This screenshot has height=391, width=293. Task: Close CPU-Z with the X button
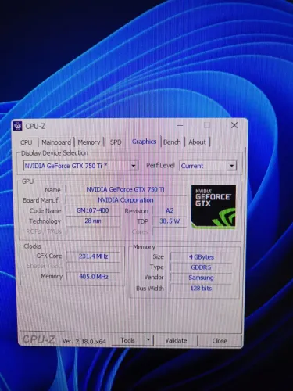pos(234,125)
